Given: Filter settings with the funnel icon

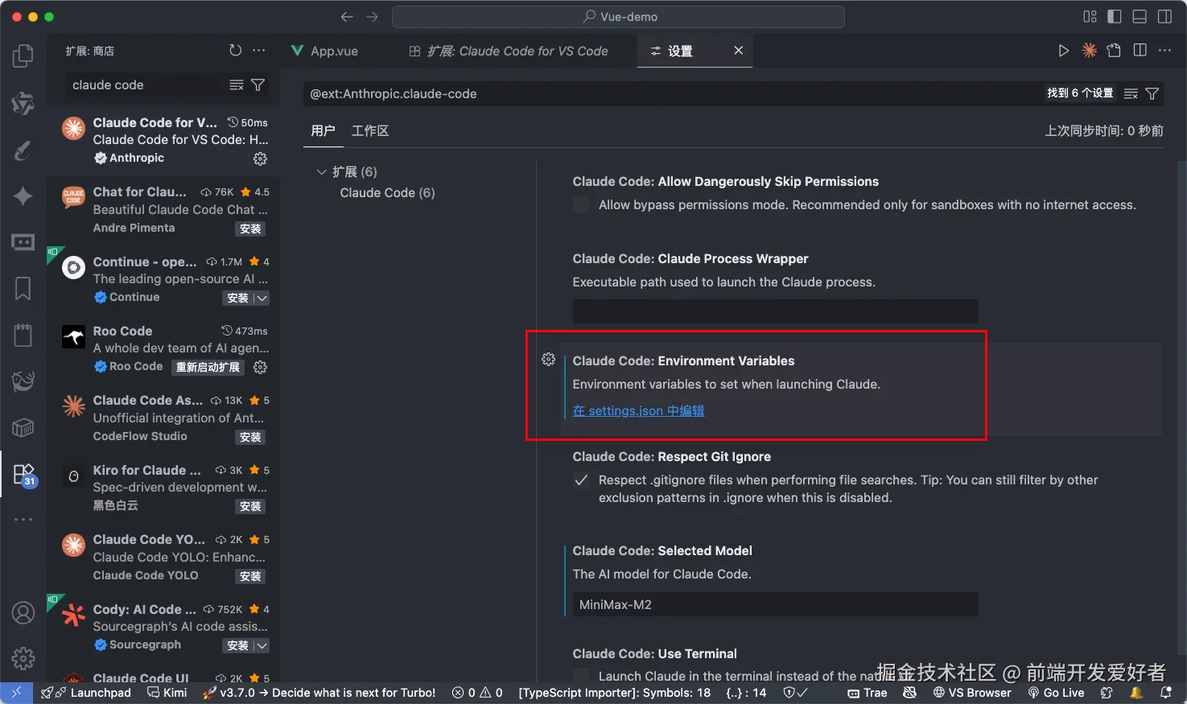Looking at the screenshot, I should 1152,94.
